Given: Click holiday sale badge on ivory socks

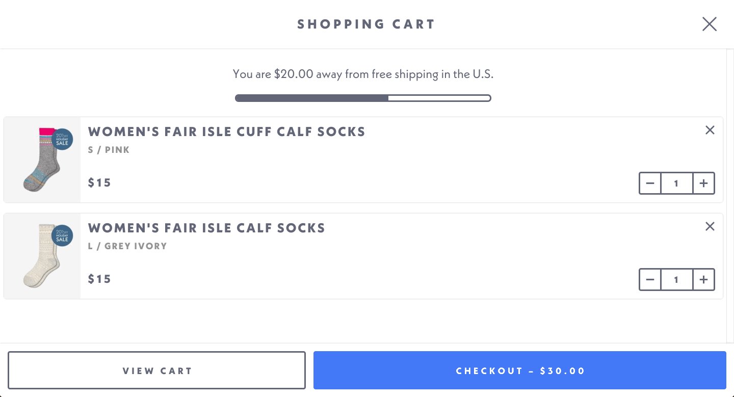Looking at the screenshot, I should coord(62,235).
